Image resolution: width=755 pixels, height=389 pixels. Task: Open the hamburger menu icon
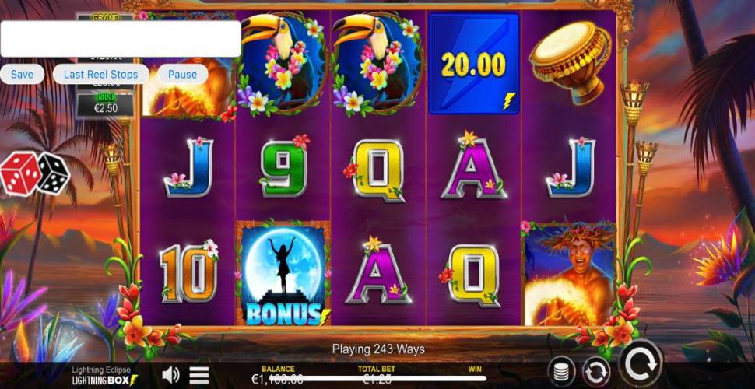(198, 375)
